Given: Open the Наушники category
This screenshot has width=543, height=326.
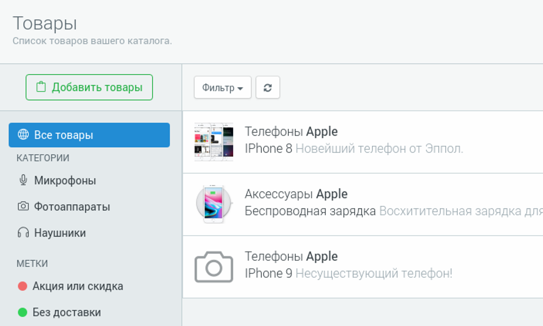Looking at the screenshot, I should (60, 233).
